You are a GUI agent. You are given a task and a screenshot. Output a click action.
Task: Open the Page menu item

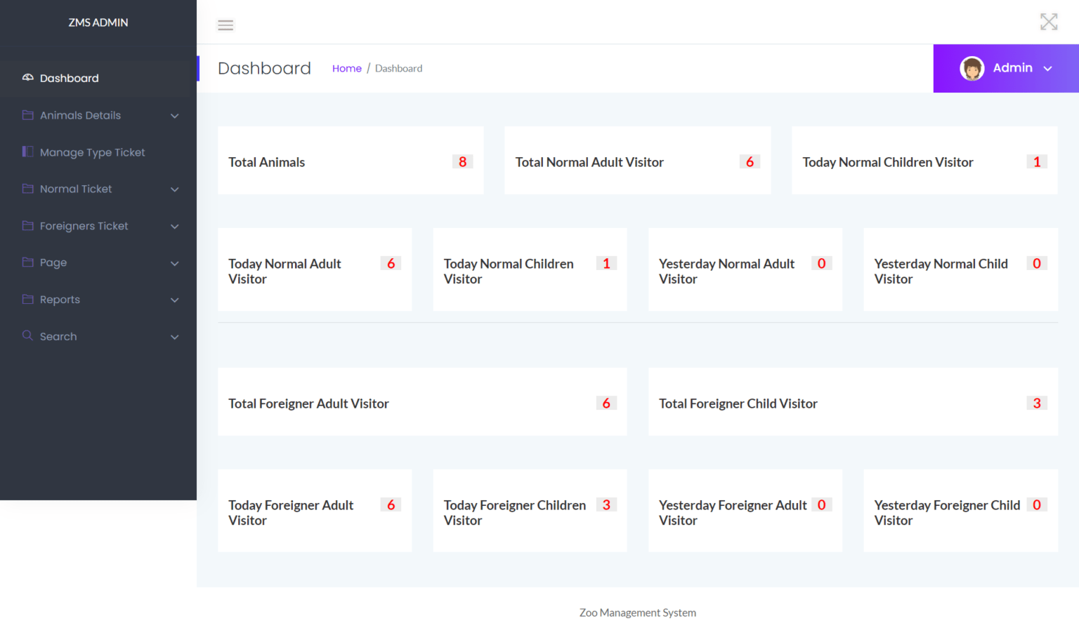pos(53,262)
